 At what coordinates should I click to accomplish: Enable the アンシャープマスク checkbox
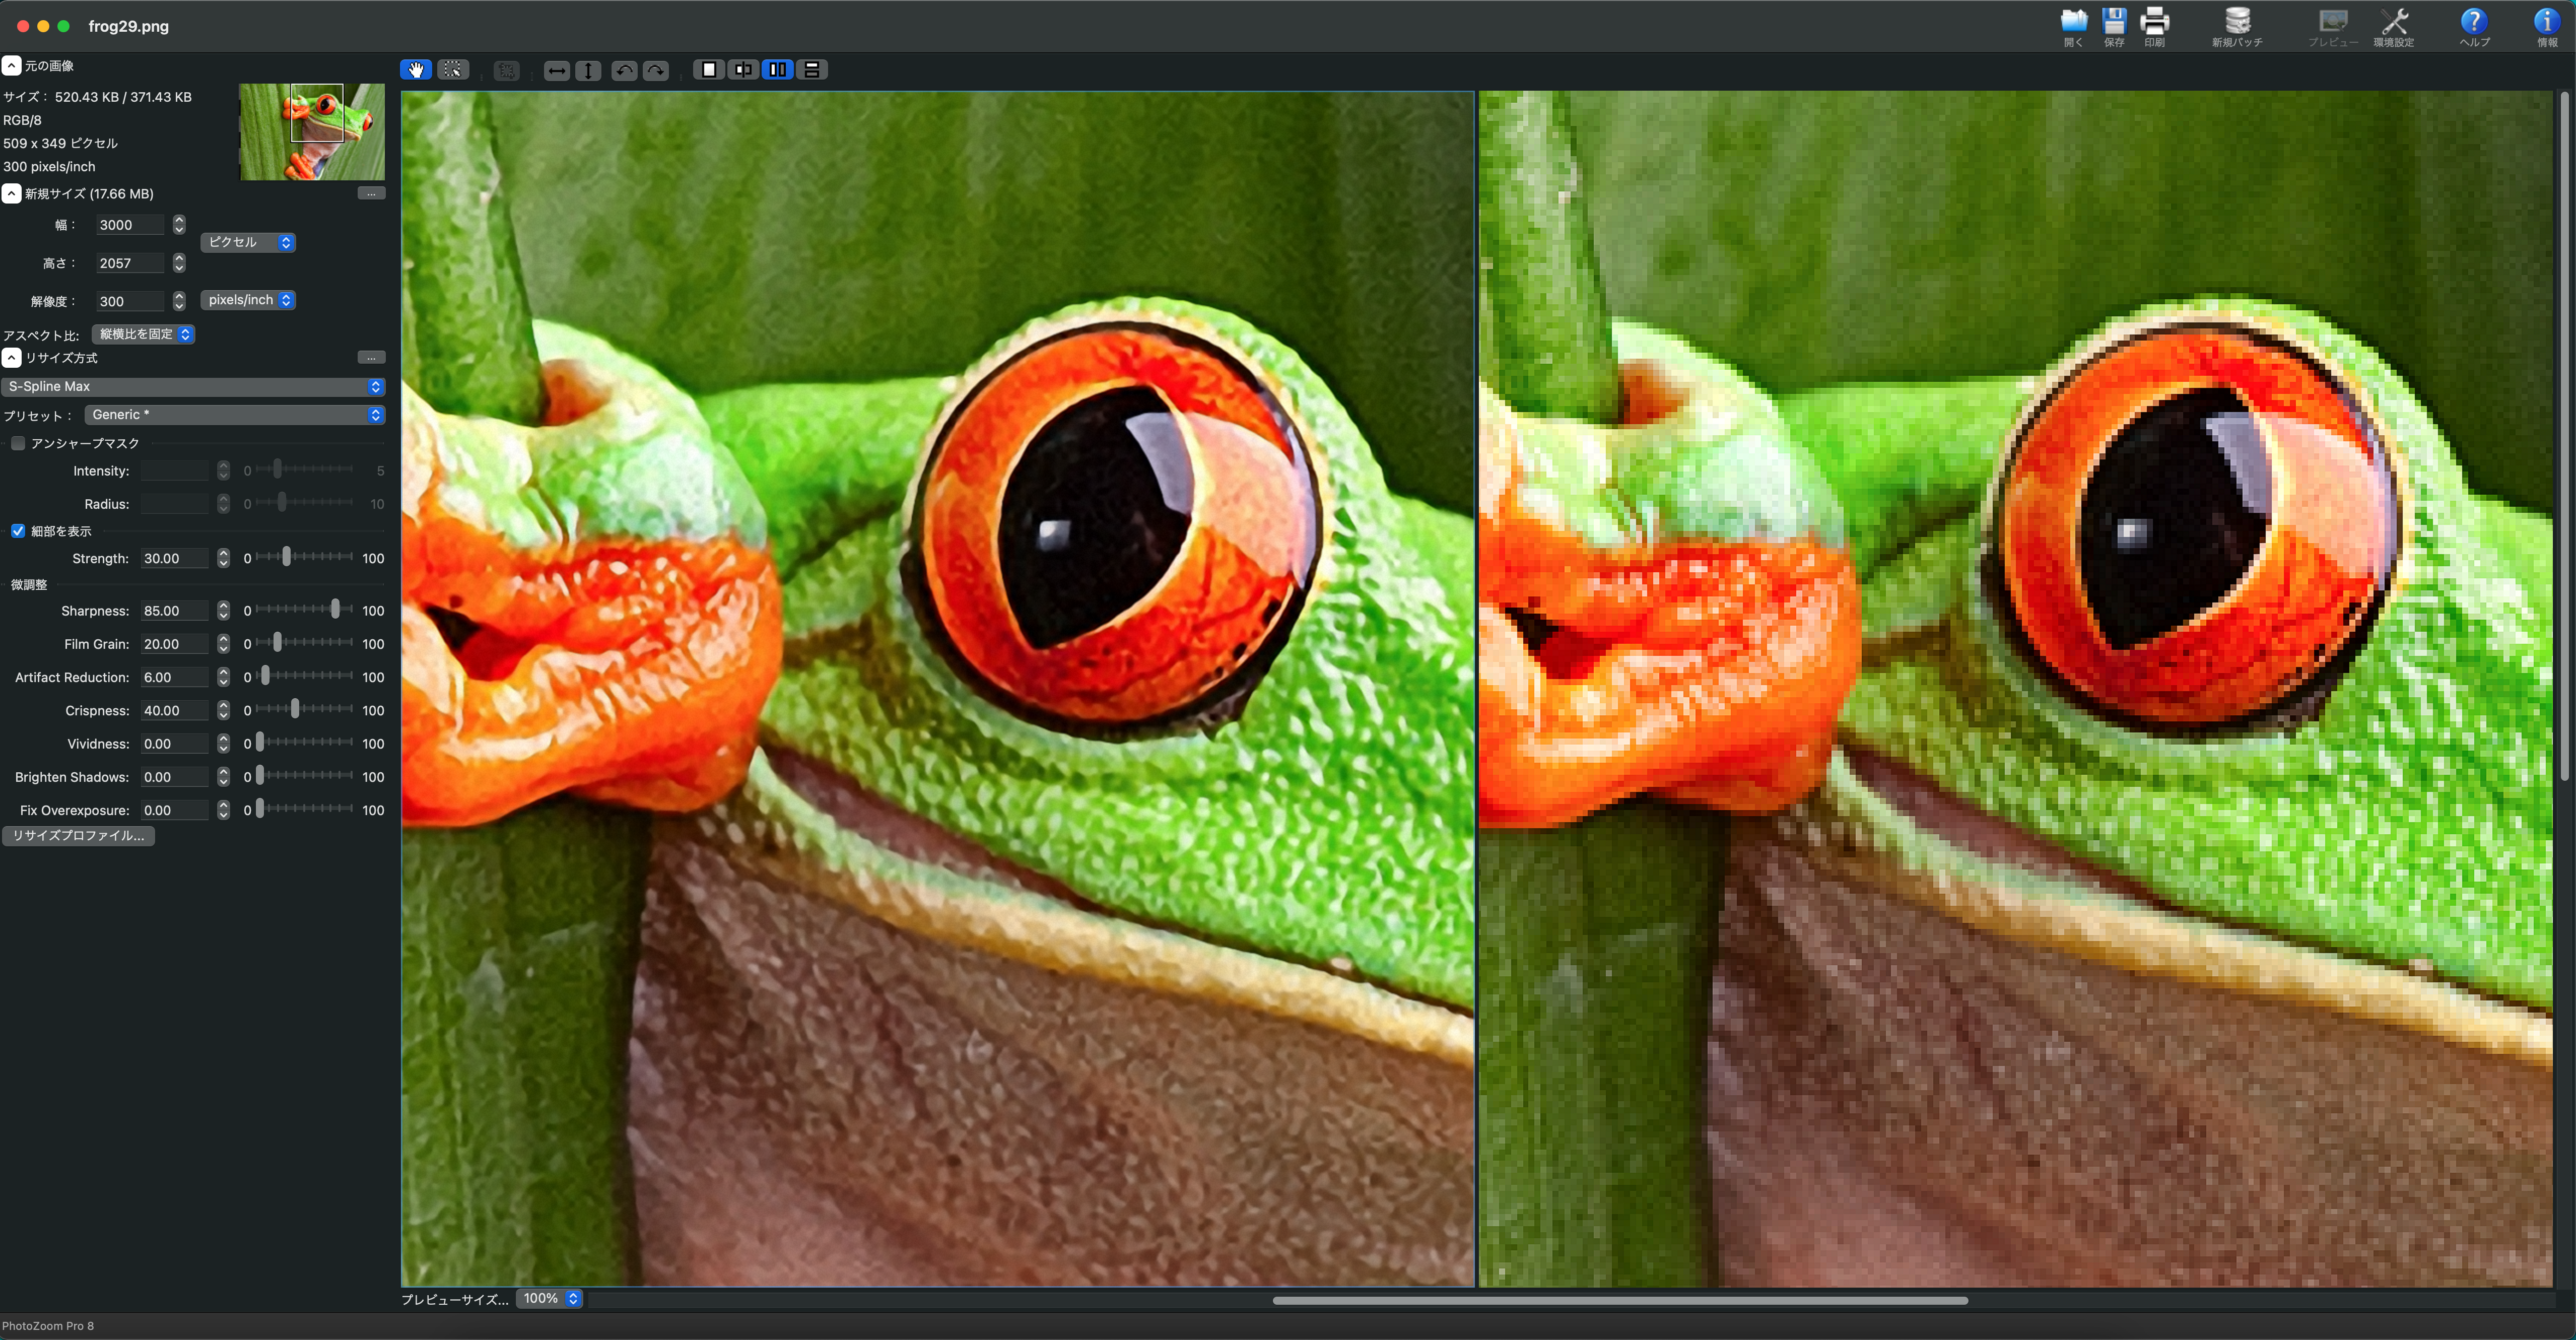[19, 443]
